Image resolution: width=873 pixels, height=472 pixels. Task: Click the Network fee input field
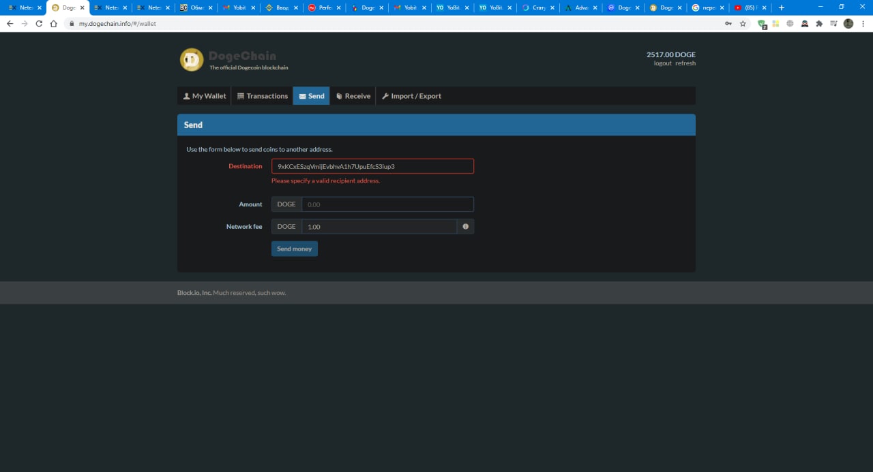pos(379,227)
